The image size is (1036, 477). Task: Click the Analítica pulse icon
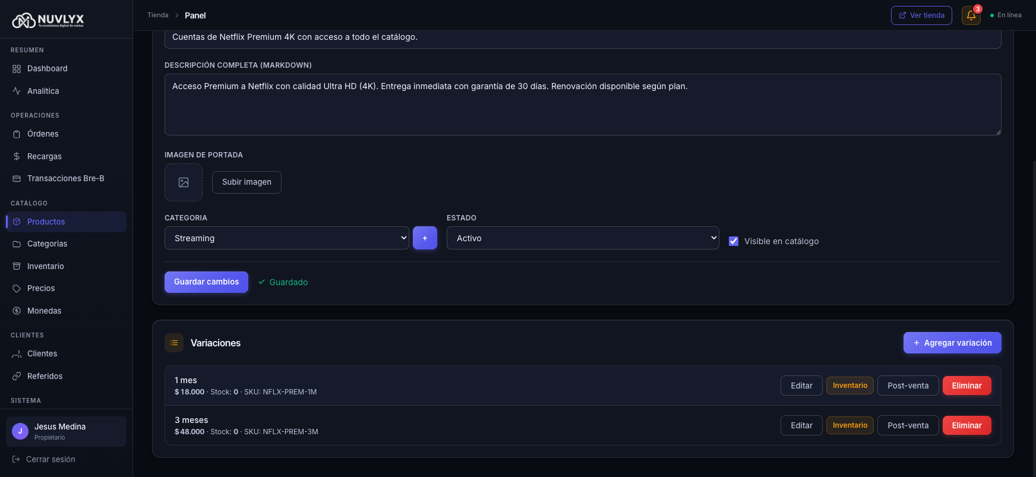click(17, 91)
